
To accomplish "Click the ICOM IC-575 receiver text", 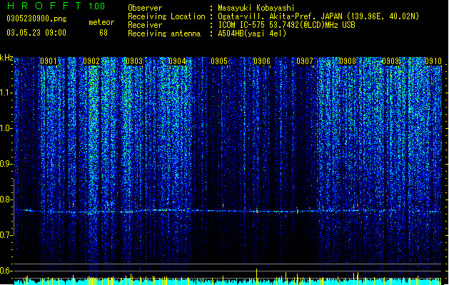I will coord(242,25).
